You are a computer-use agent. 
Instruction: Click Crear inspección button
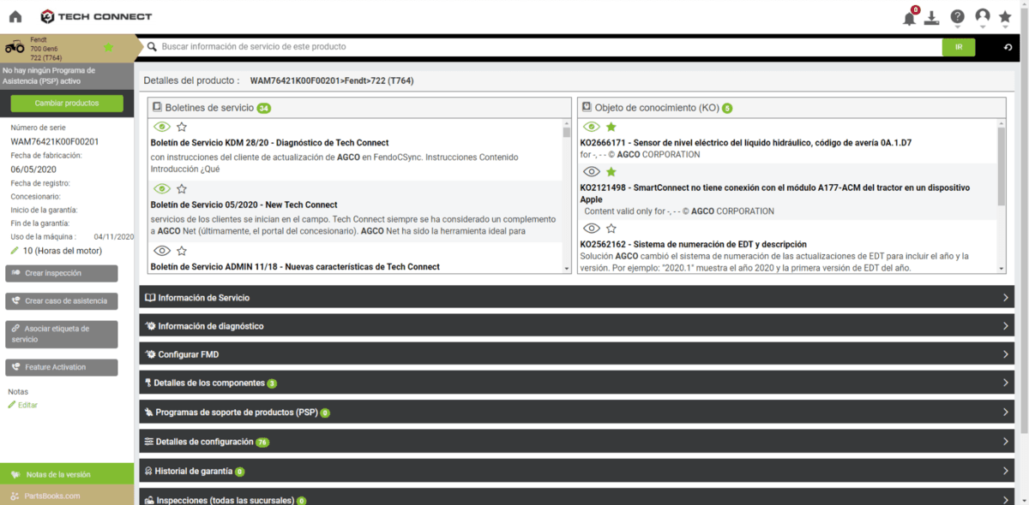(x=62, y=273)
